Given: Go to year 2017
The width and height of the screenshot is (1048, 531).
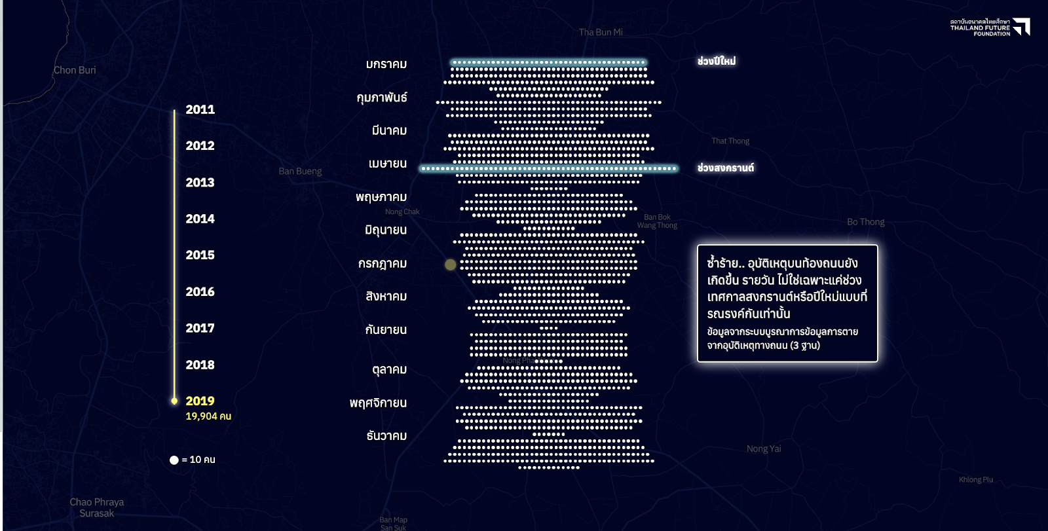Looking at the screenshot, I should (200, 329).
